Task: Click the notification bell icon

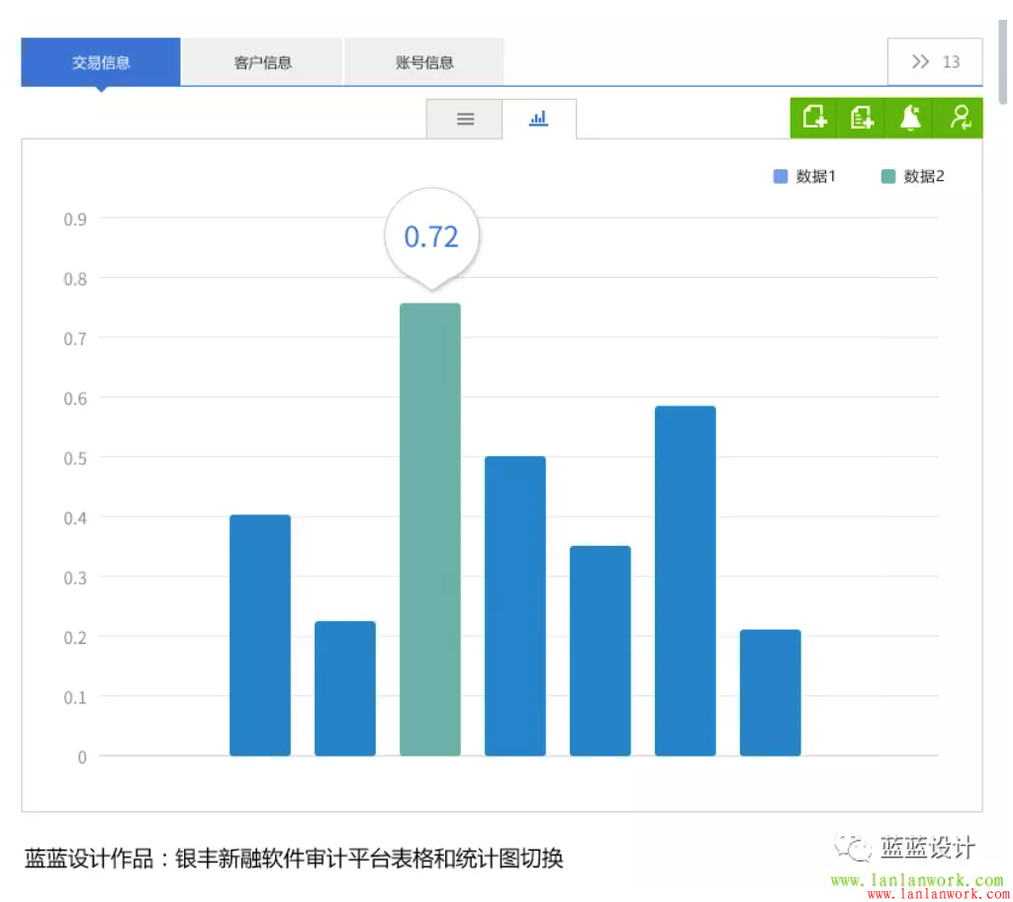Action: coord(908,117)
